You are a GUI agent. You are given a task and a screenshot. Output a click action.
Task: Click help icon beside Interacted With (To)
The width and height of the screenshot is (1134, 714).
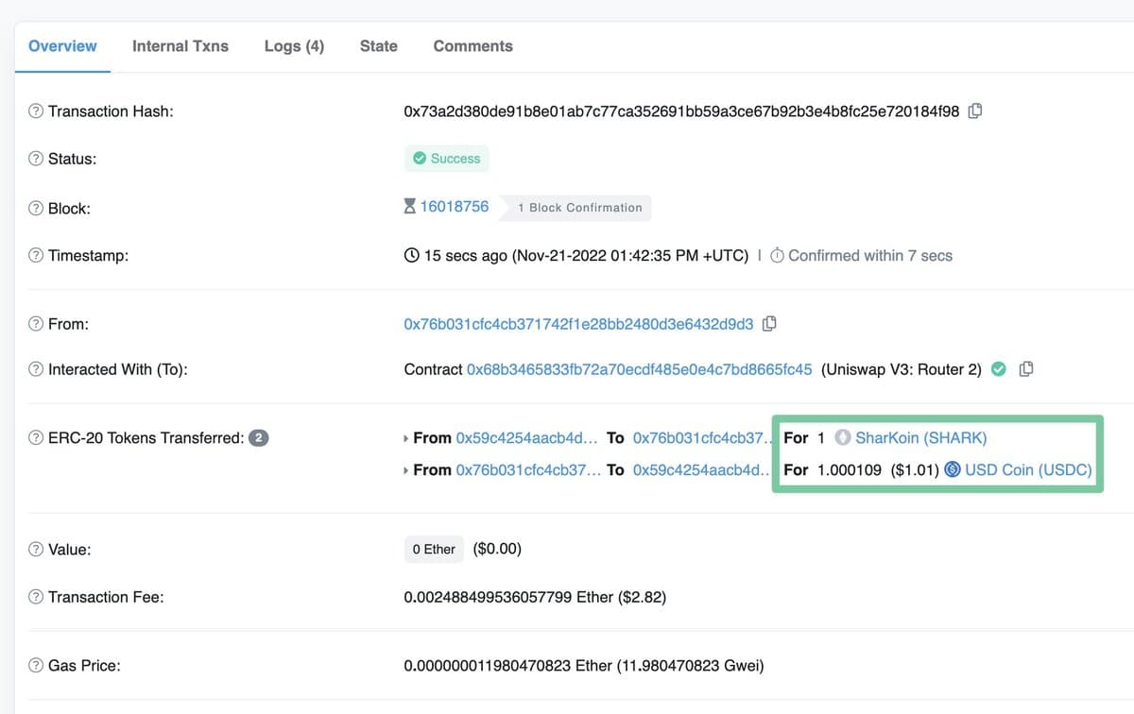36,369
